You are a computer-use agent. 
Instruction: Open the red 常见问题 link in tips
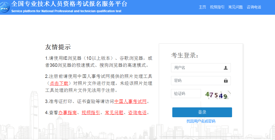point(114,113)
